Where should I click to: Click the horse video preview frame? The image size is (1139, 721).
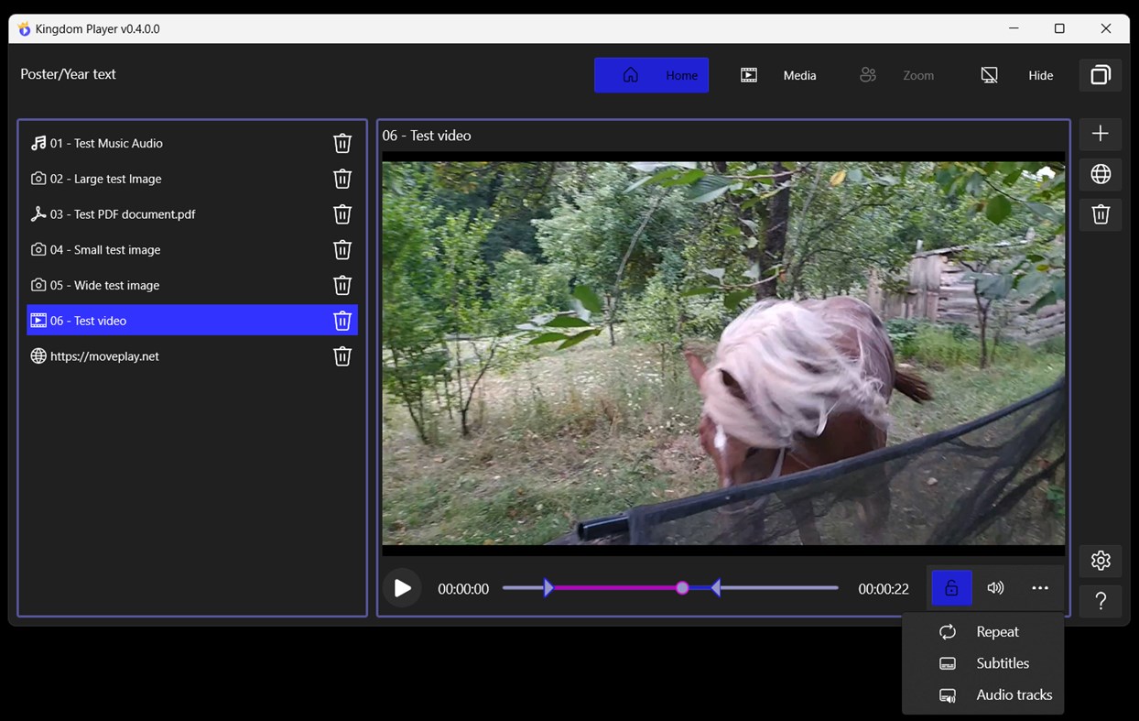(x=723, y=354)
